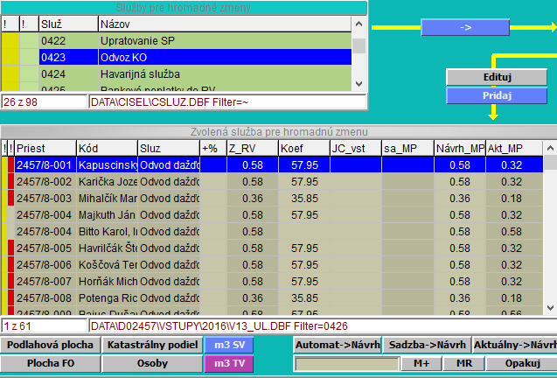557x378 pixels.
Task: Click Návrh_MP 0.36 in Potenga row
Action: (x=460, y=298)
